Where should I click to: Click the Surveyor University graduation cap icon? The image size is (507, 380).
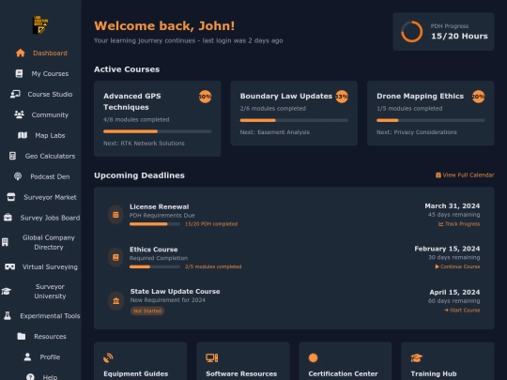pos(7,292)
